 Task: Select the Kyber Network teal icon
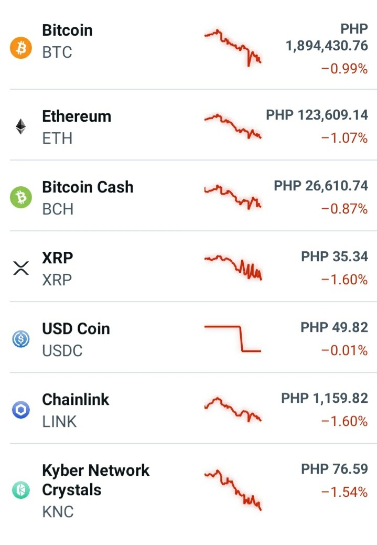(21, 490)
